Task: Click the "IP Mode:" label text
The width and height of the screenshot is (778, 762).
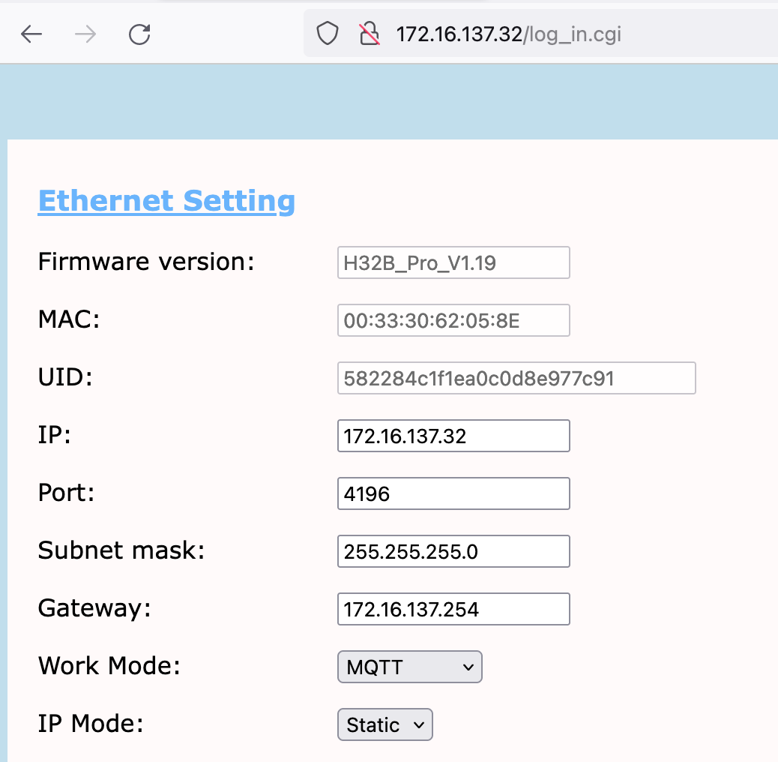Action: click(90, 724)
